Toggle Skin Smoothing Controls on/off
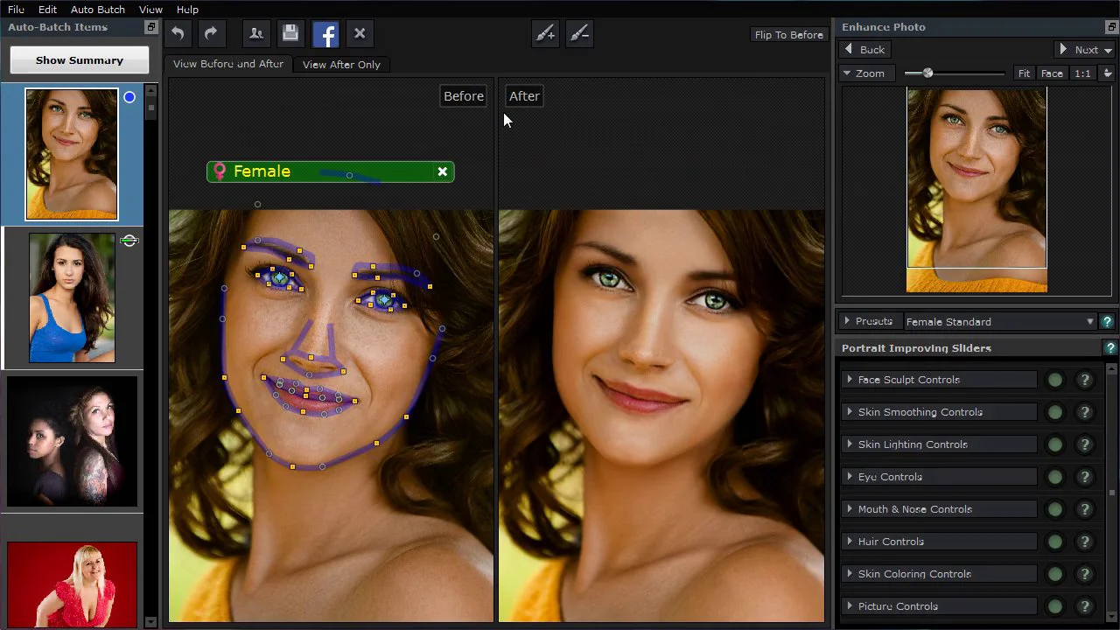 coord(1055,412)
